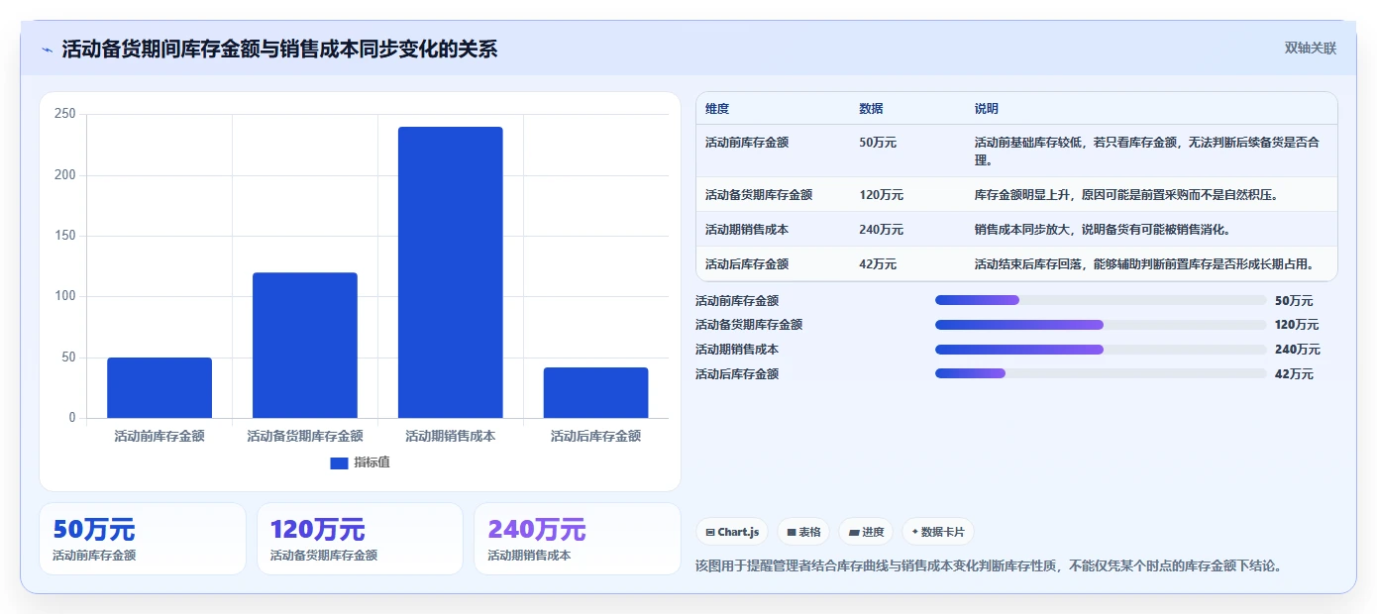Click the 活动期销售成本 x-axis label

click(451, 436)
